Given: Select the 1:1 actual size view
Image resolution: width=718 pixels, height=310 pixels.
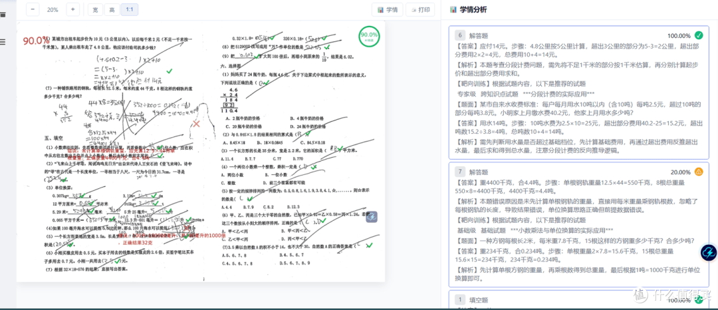Looking at the screenshot, I should pyautogui.click(x=129, y=9).
